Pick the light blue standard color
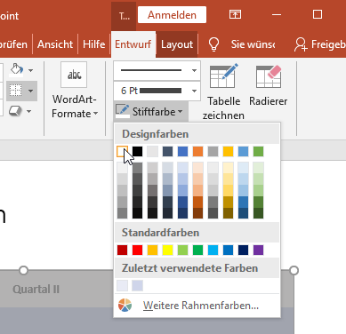 tap(213, 250)
